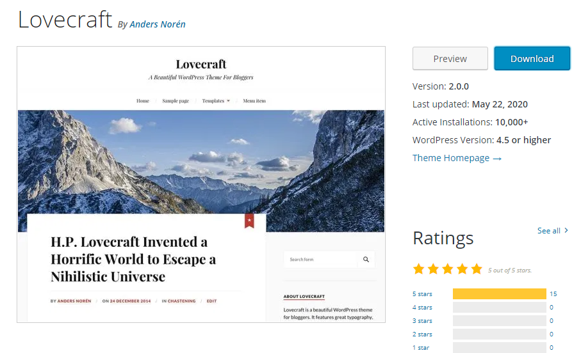The height and width of the screenshot is (353, 581).
Task: Click the tagline A Beautiful WordPress Theme For Bloggers
Action: (201, 77)
